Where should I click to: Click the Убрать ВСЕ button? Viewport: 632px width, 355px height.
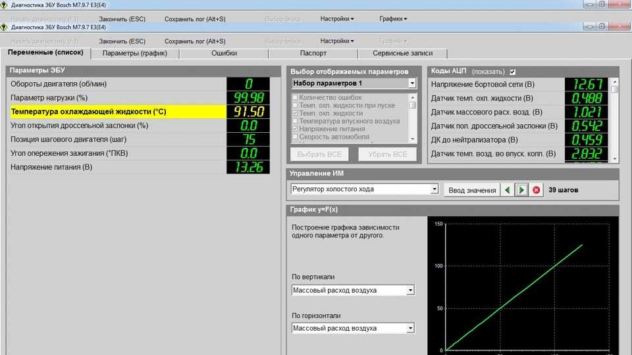(387, 154)
